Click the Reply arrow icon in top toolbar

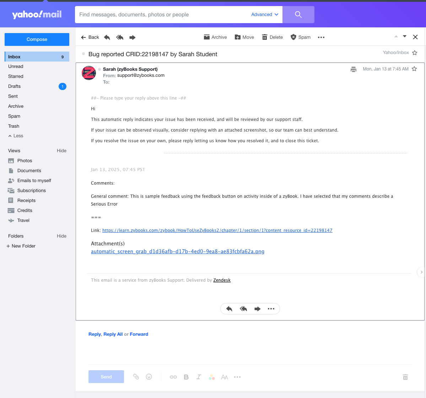tap(107, 37)
